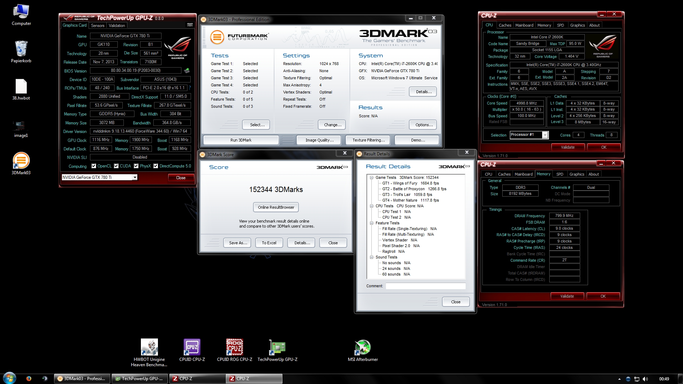Click the Details... button in Score window
This screenshot has width=683, height=384.
click(302, 243)
